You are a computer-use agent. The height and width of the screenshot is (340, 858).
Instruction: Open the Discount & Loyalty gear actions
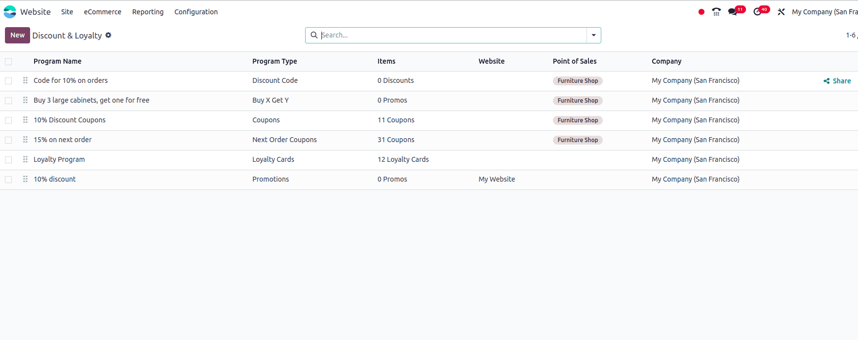(108, 35)
